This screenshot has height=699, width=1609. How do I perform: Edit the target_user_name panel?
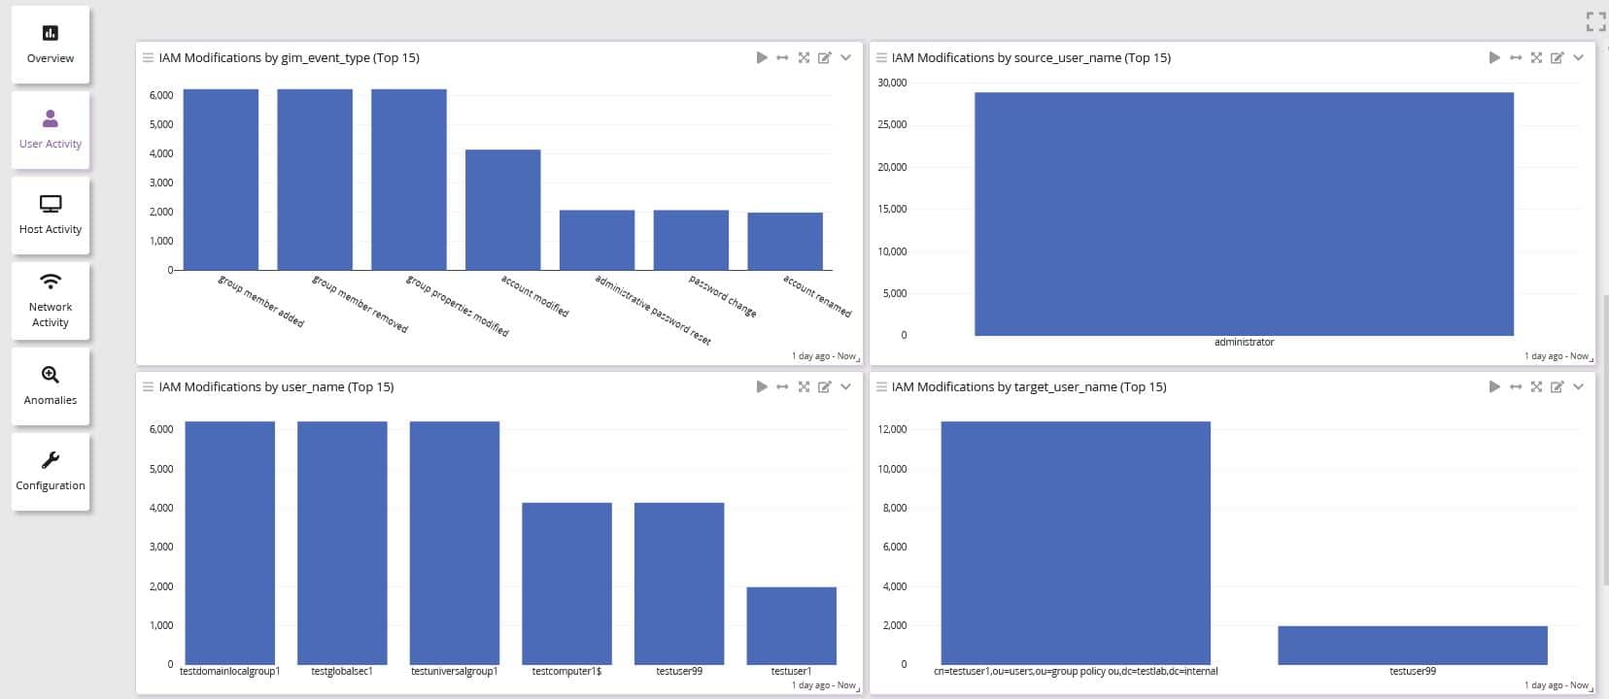tap(1557, 387)
